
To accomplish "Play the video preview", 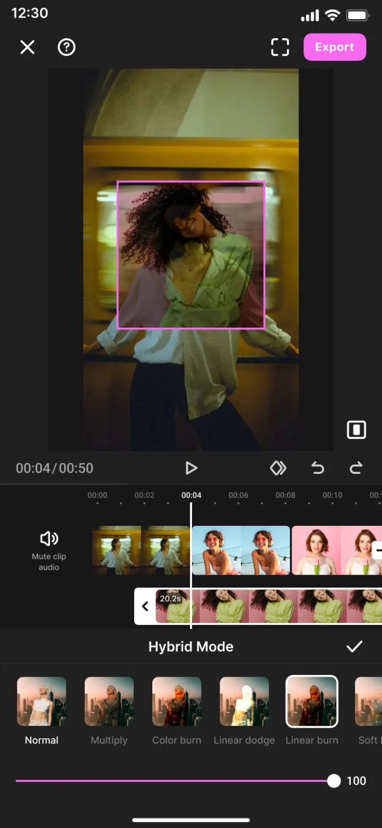I will 191,468.
